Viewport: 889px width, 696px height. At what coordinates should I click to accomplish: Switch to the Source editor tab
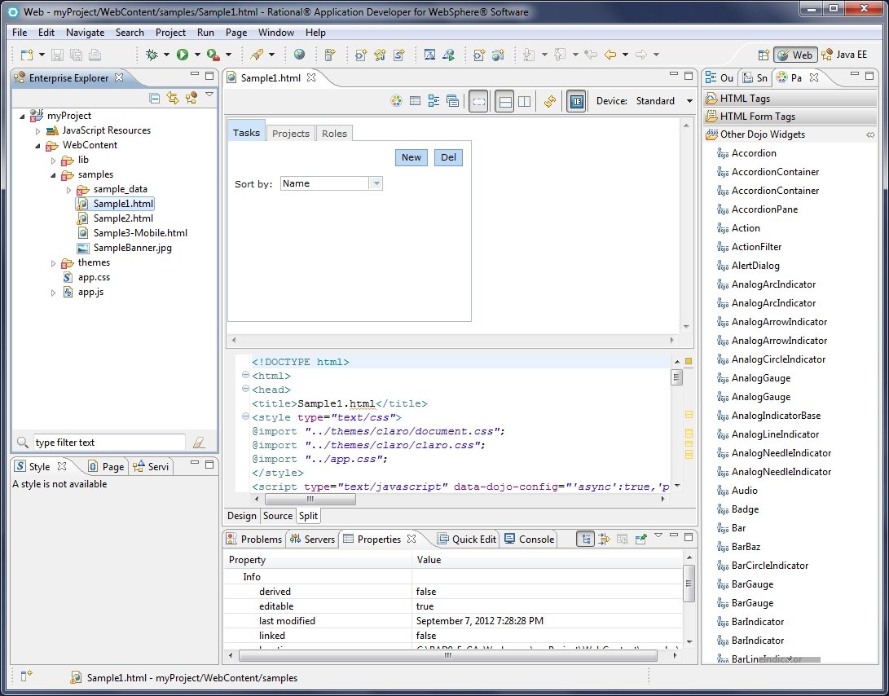tap(277, 516)
